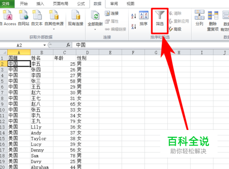Select column C header
Image resolution: width=229 pixels, height=169 pixels.
(65, 52)
